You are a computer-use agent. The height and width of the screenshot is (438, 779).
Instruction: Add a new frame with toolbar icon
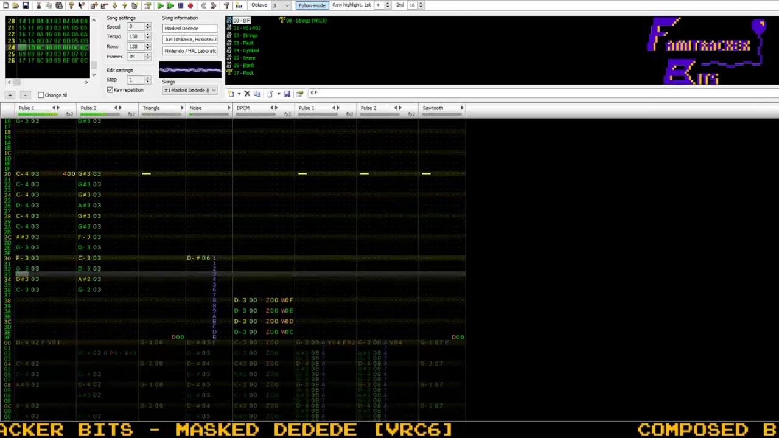pos(94,5)
